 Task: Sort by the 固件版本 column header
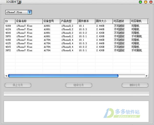[86, 21]
